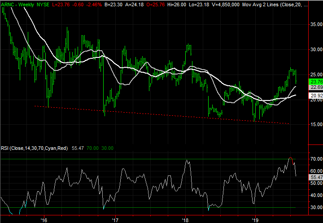323x223 pixels.
Task: Select the '19 year marker on time axis
Action: tap(255, 220)
